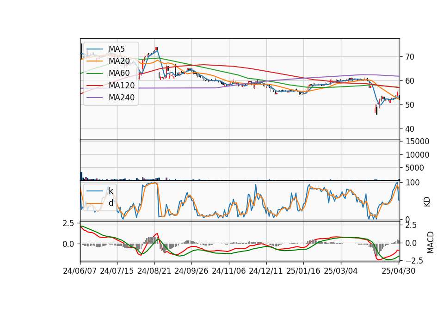Viewport: 444px width, 319px height.
Task: Click the 24/12/11 date axis label
Action: point(266,271)
